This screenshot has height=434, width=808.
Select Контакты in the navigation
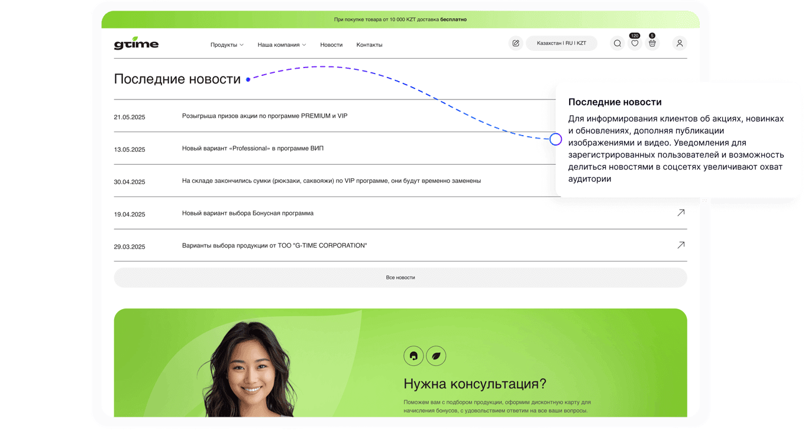[x=369, y=44]
